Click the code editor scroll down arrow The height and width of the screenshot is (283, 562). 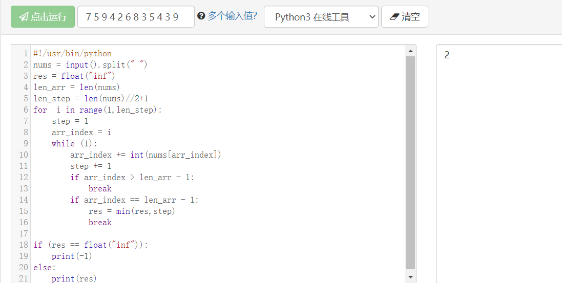pos(410,276)
